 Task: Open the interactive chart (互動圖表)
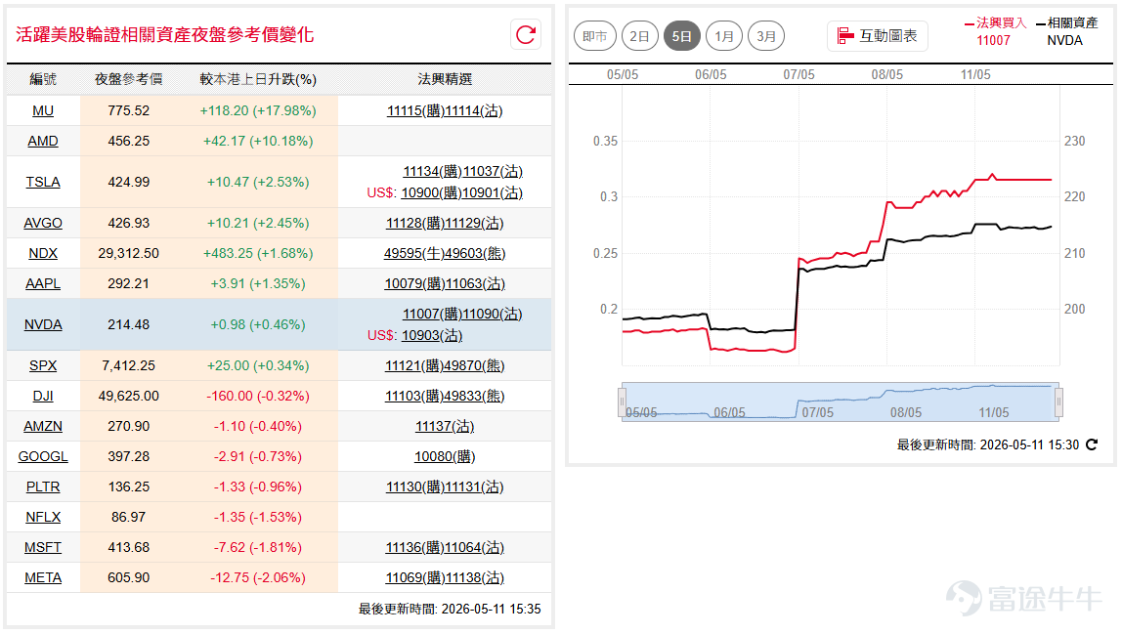tap(878, 36)
